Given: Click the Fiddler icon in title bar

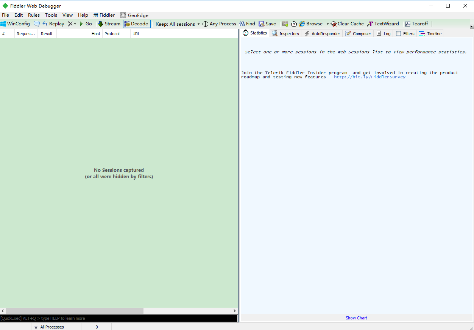Looking at the screenshot, I should click(x=5, y=6).
